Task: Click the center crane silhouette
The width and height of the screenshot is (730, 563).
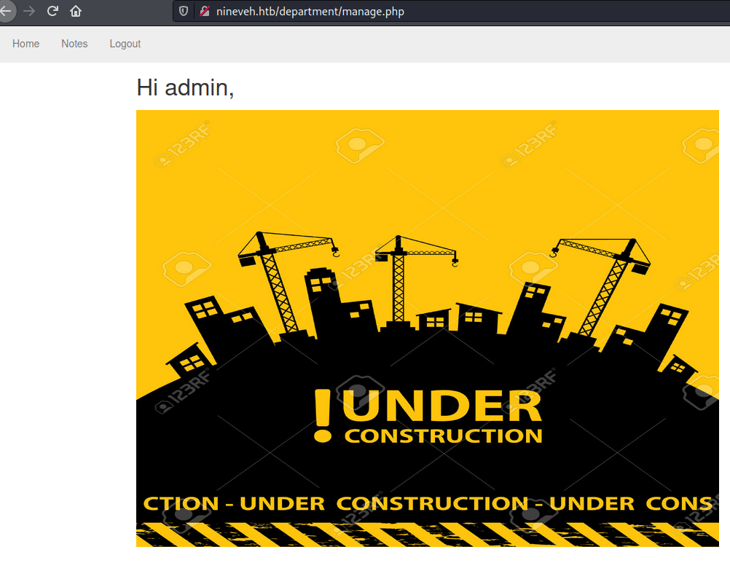Action: (399, 280)
